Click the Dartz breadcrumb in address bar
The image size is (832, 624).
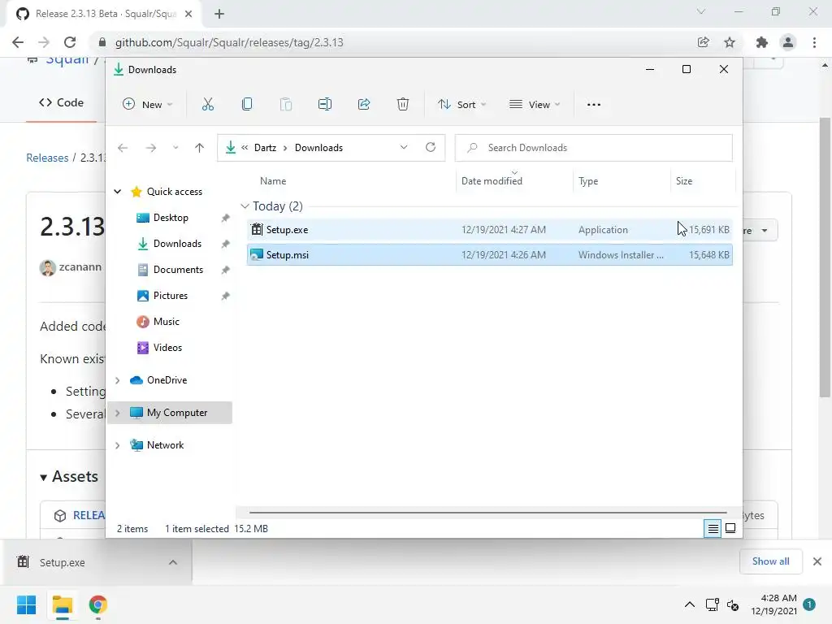(x=265, y=148)
